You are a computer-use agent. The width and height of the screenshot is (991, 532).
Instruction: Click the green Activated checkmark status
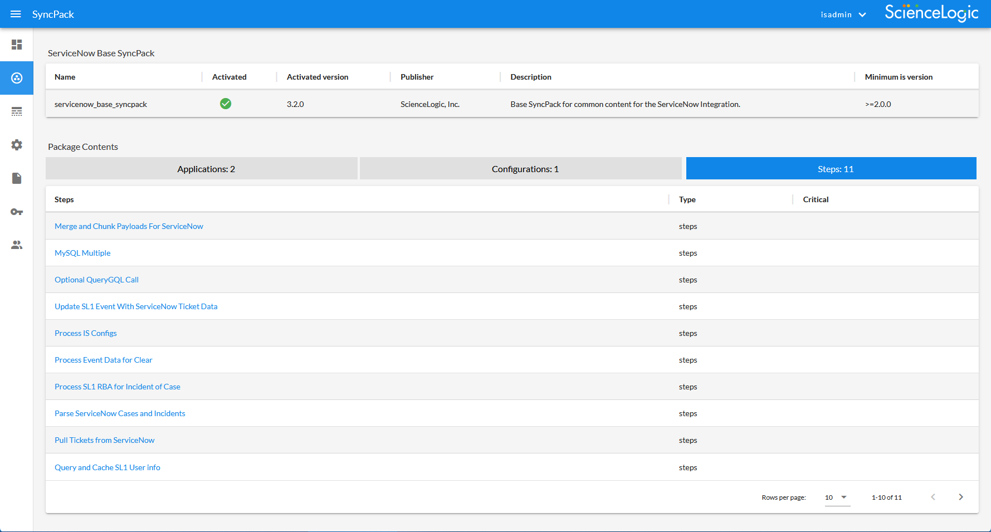coord(226,104)
